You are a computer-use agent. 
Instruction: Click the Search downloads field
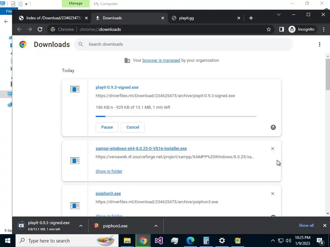183,44
